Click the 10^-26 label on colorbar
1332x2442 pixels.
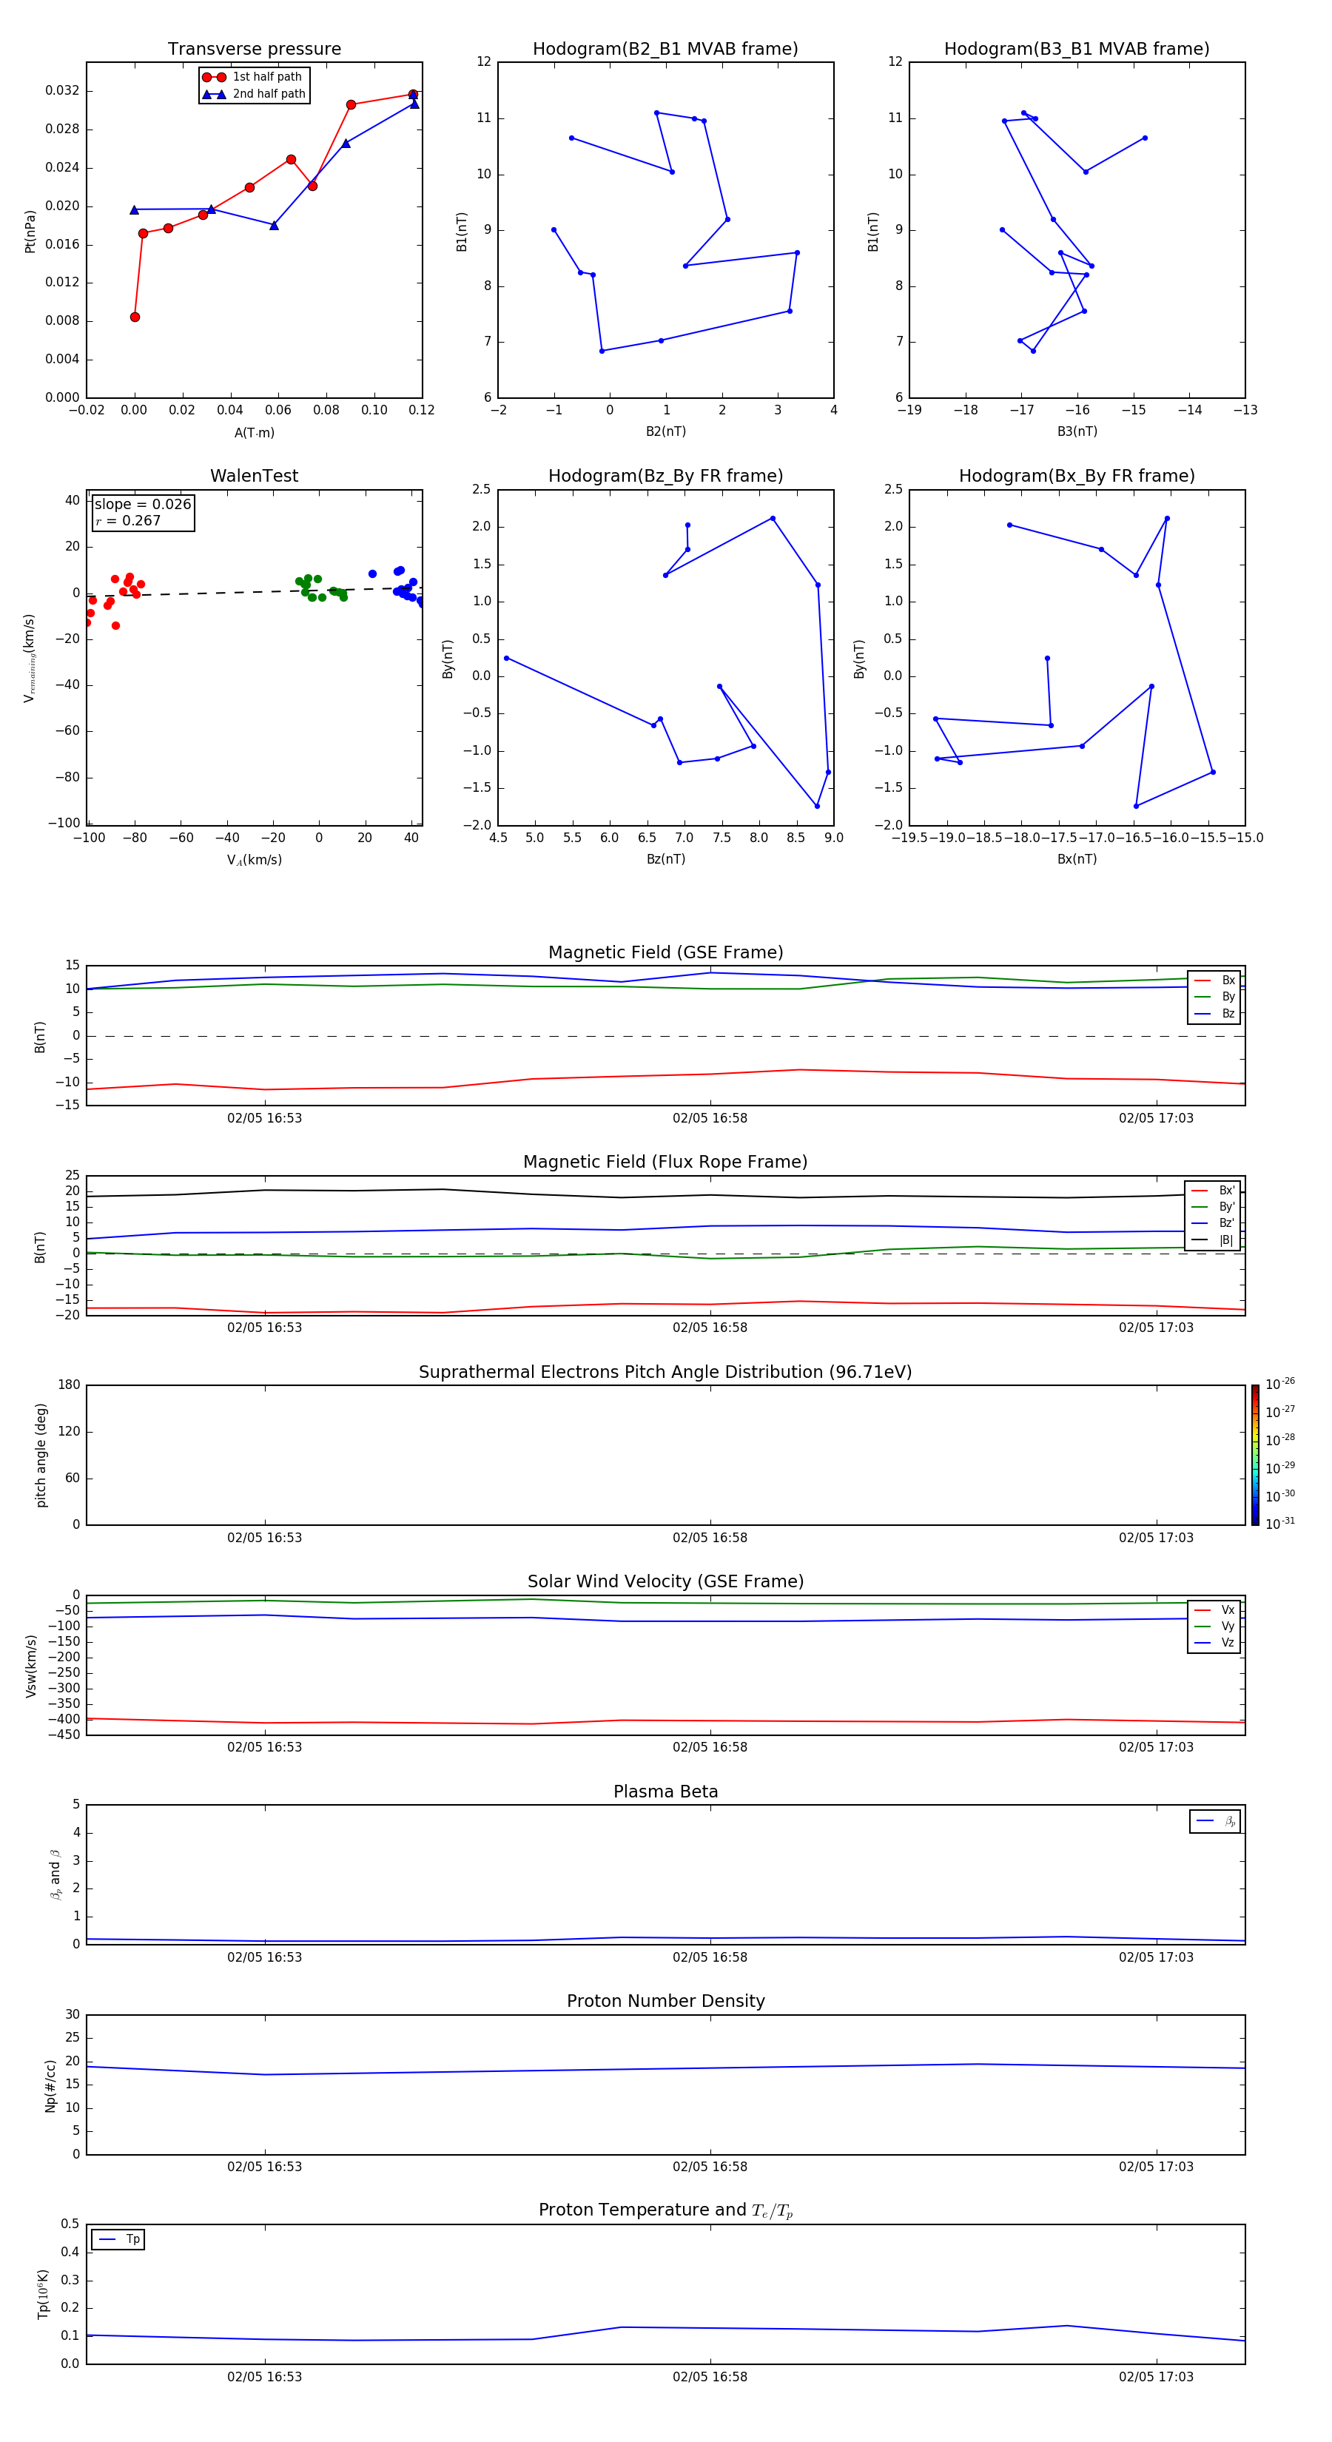1280,1384
